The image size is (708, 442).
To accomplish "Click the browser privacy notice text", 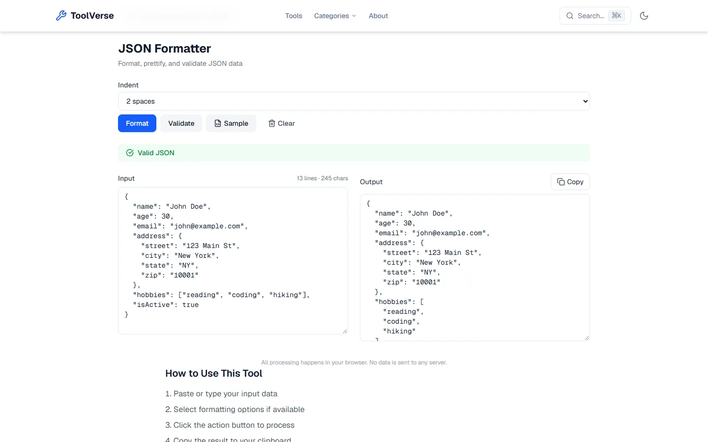I will click(x=354, y=362).
